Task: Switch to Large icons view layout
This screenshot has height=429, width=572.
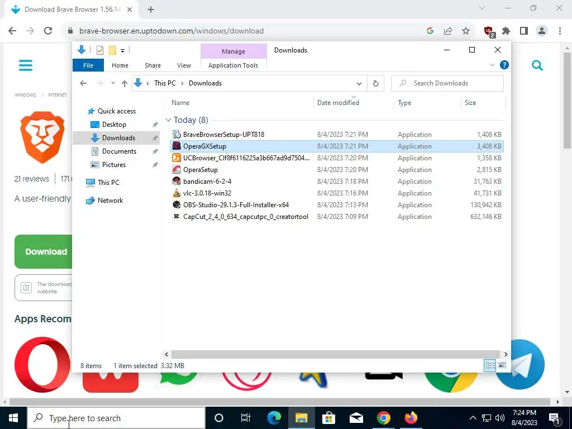Action: pos(502,365)
